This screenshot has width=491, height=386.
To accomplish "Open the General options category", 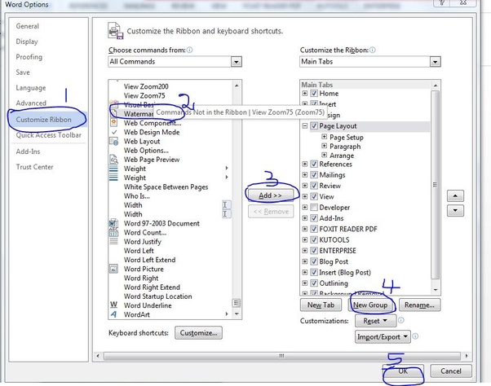I will click(28, 26).
